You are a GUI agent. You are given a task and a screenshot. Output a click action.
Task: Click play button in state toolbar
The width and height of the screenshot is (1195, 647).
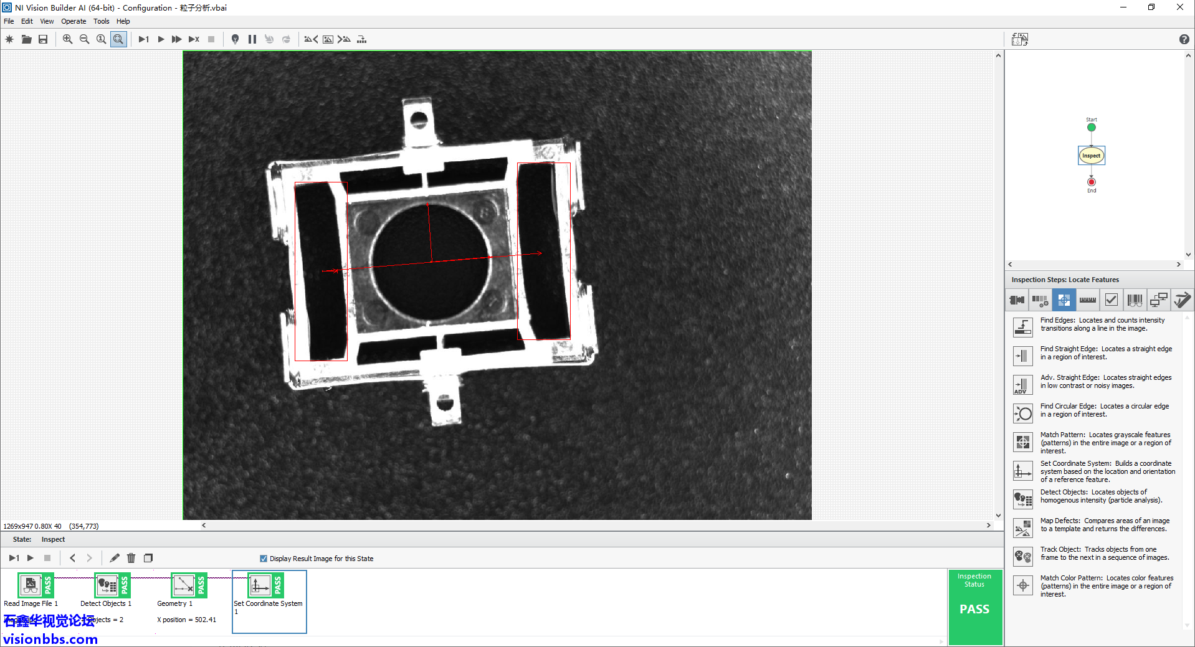pos(30,558)
